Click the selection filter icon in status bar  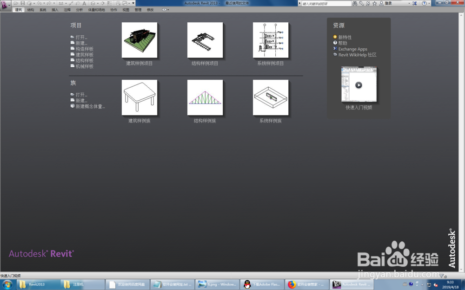[442, 276]
